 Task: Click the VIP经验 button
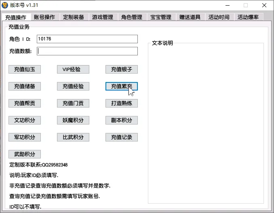73,69
